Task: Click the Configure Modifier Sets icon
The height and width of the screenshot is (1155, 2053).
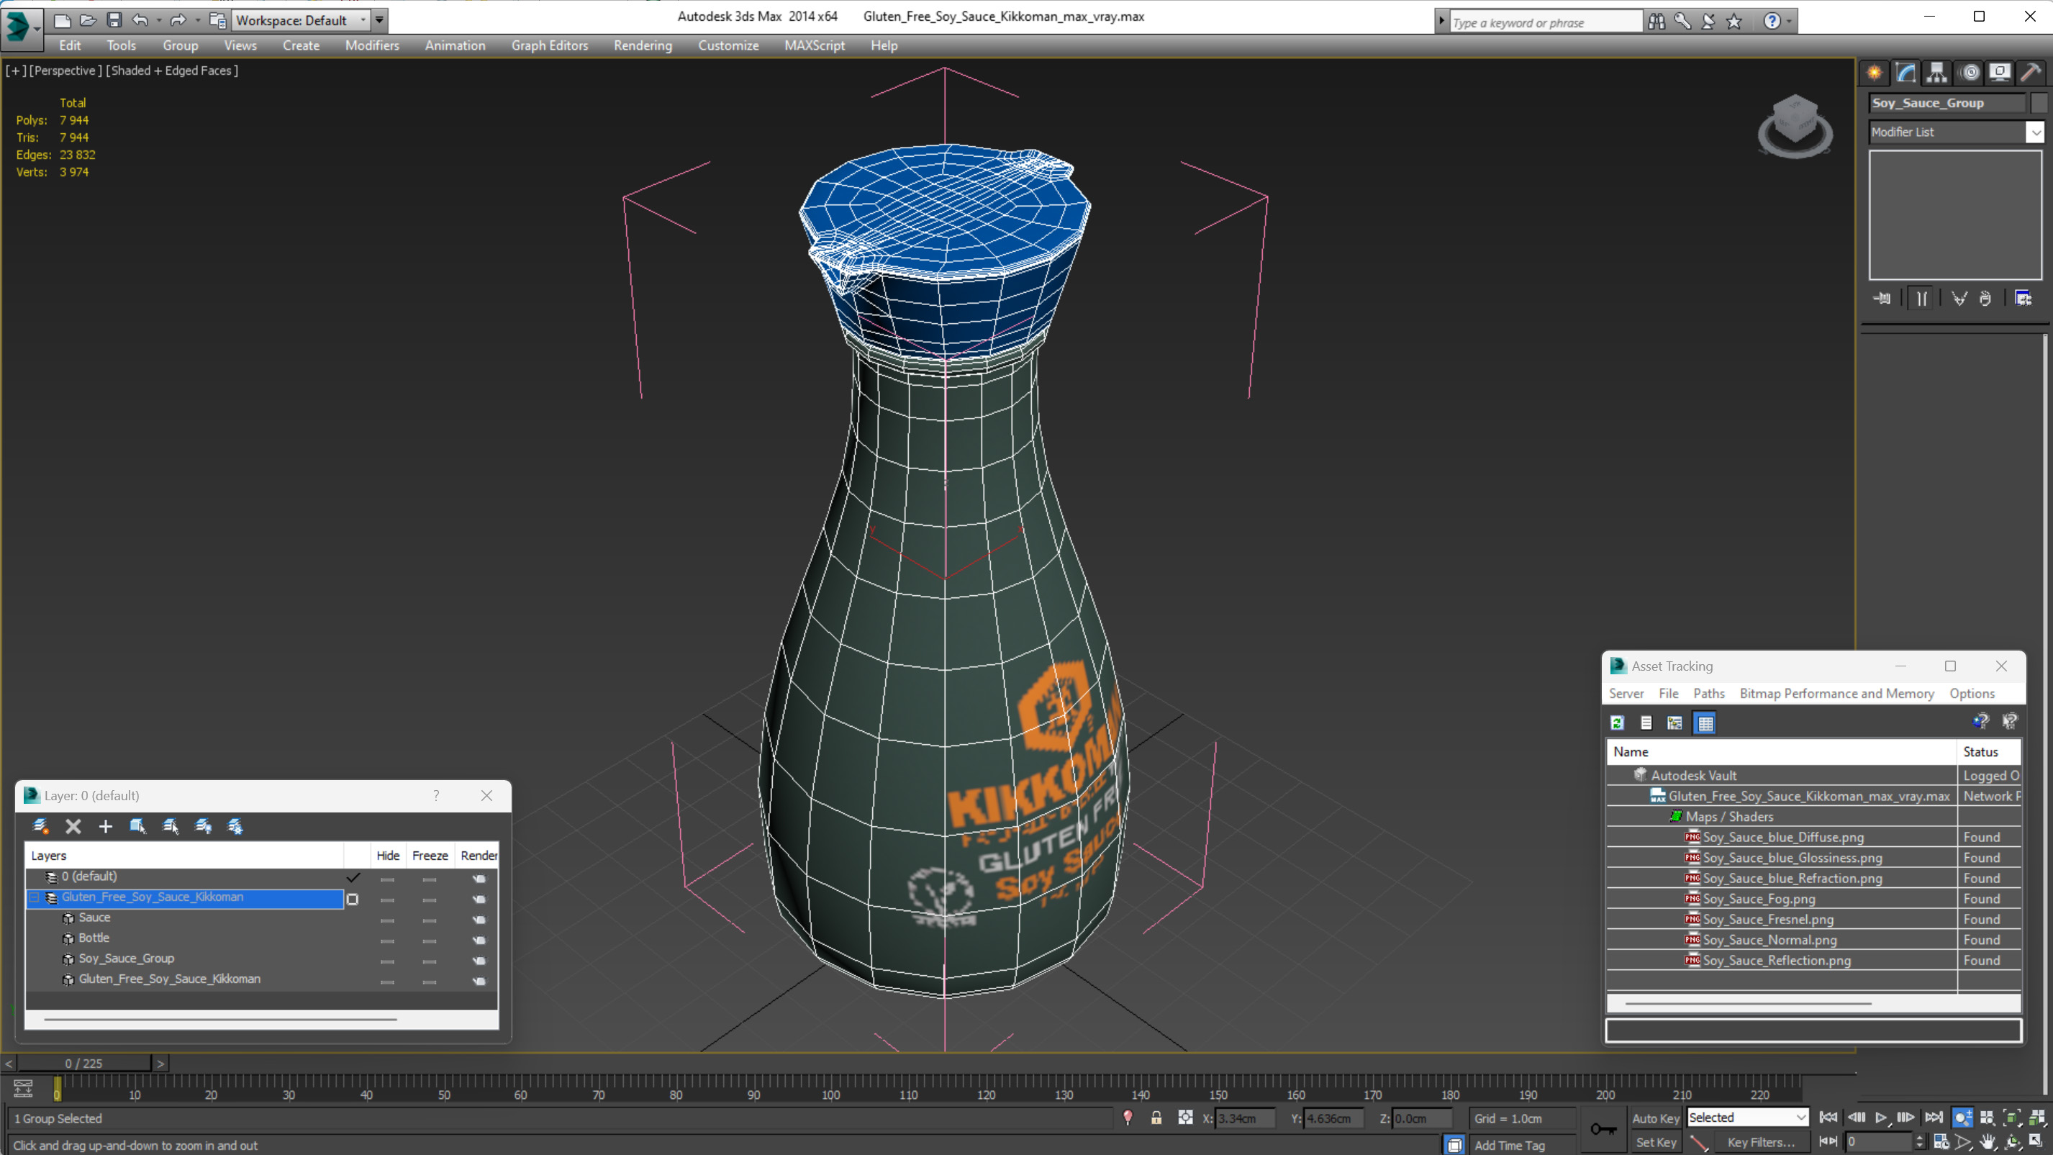Action: coord(2023,298)
